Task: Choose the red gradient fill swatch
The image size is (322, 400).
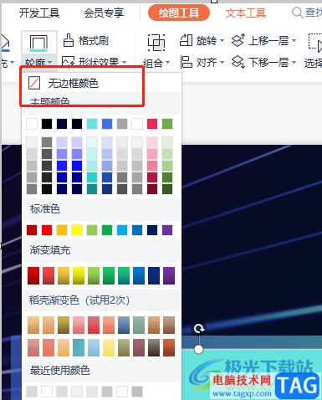Action: tap(33, 275)
